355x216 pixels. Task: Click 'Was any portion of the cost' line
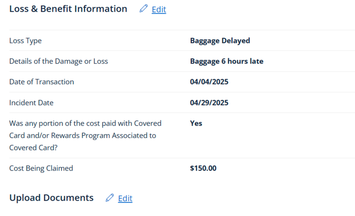85,123
